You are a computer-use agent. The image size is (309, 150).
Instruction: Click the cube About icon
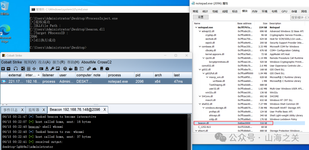[107, 69]
